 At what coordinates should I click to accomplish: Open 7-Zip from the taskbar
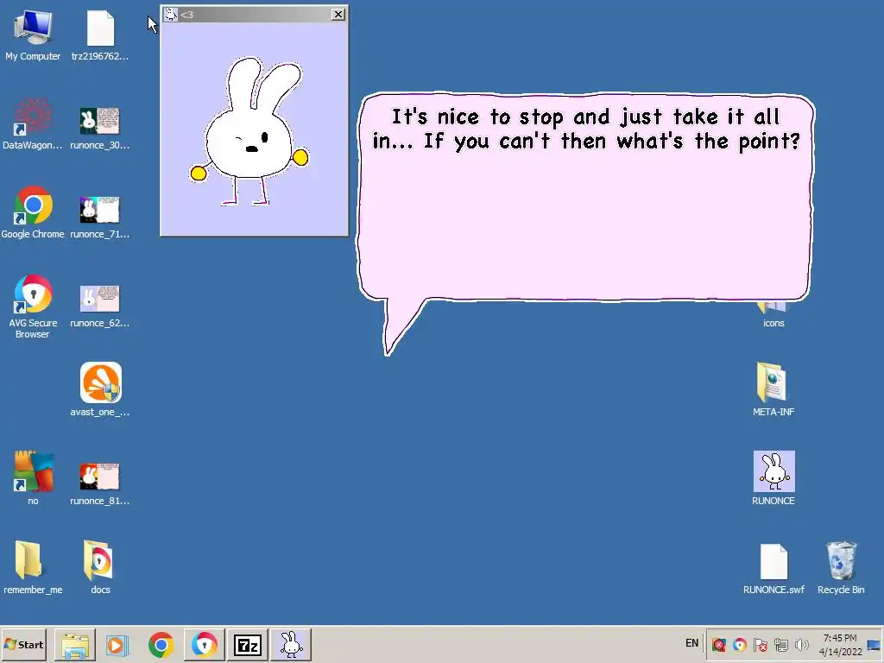pos(248,644)
